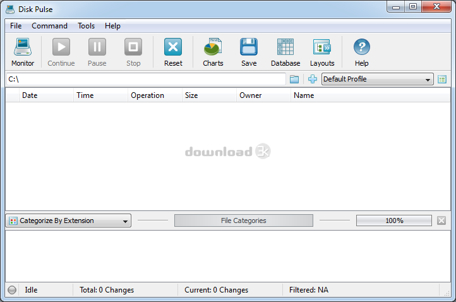Sort by the Name column header

point(371,95)
